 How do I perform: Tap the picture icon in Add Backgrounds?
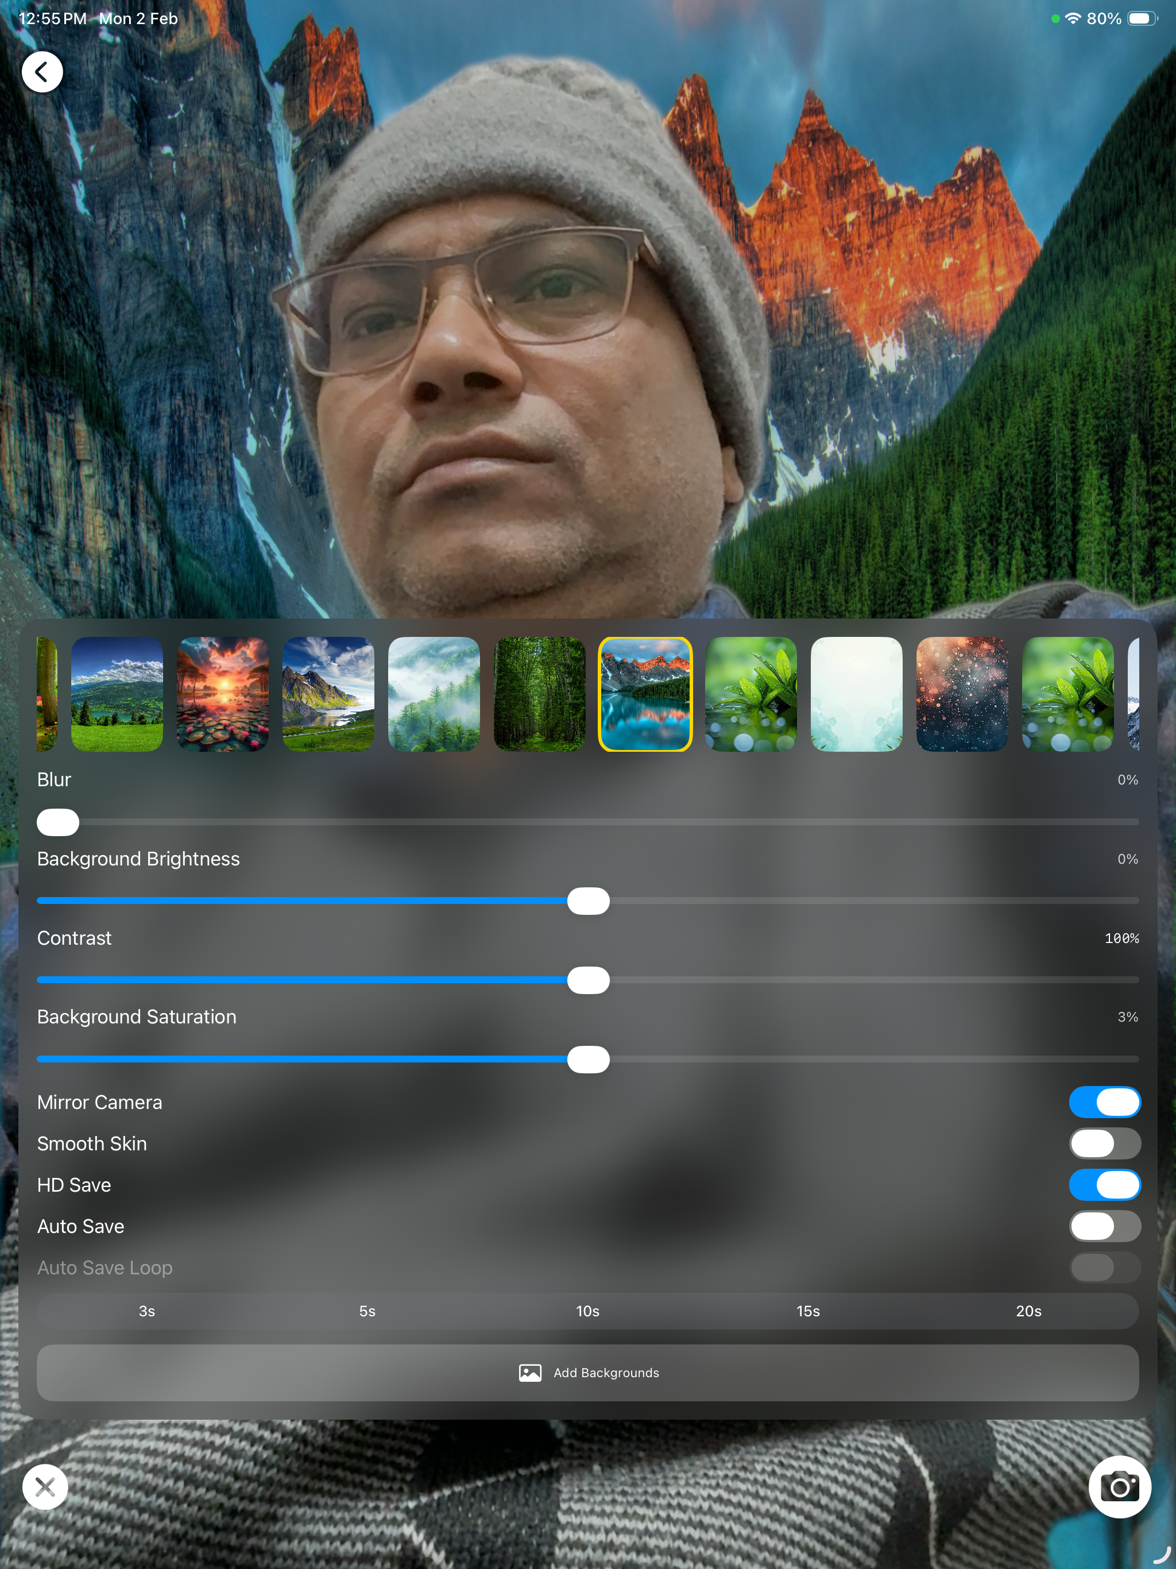coord(530,1373)
